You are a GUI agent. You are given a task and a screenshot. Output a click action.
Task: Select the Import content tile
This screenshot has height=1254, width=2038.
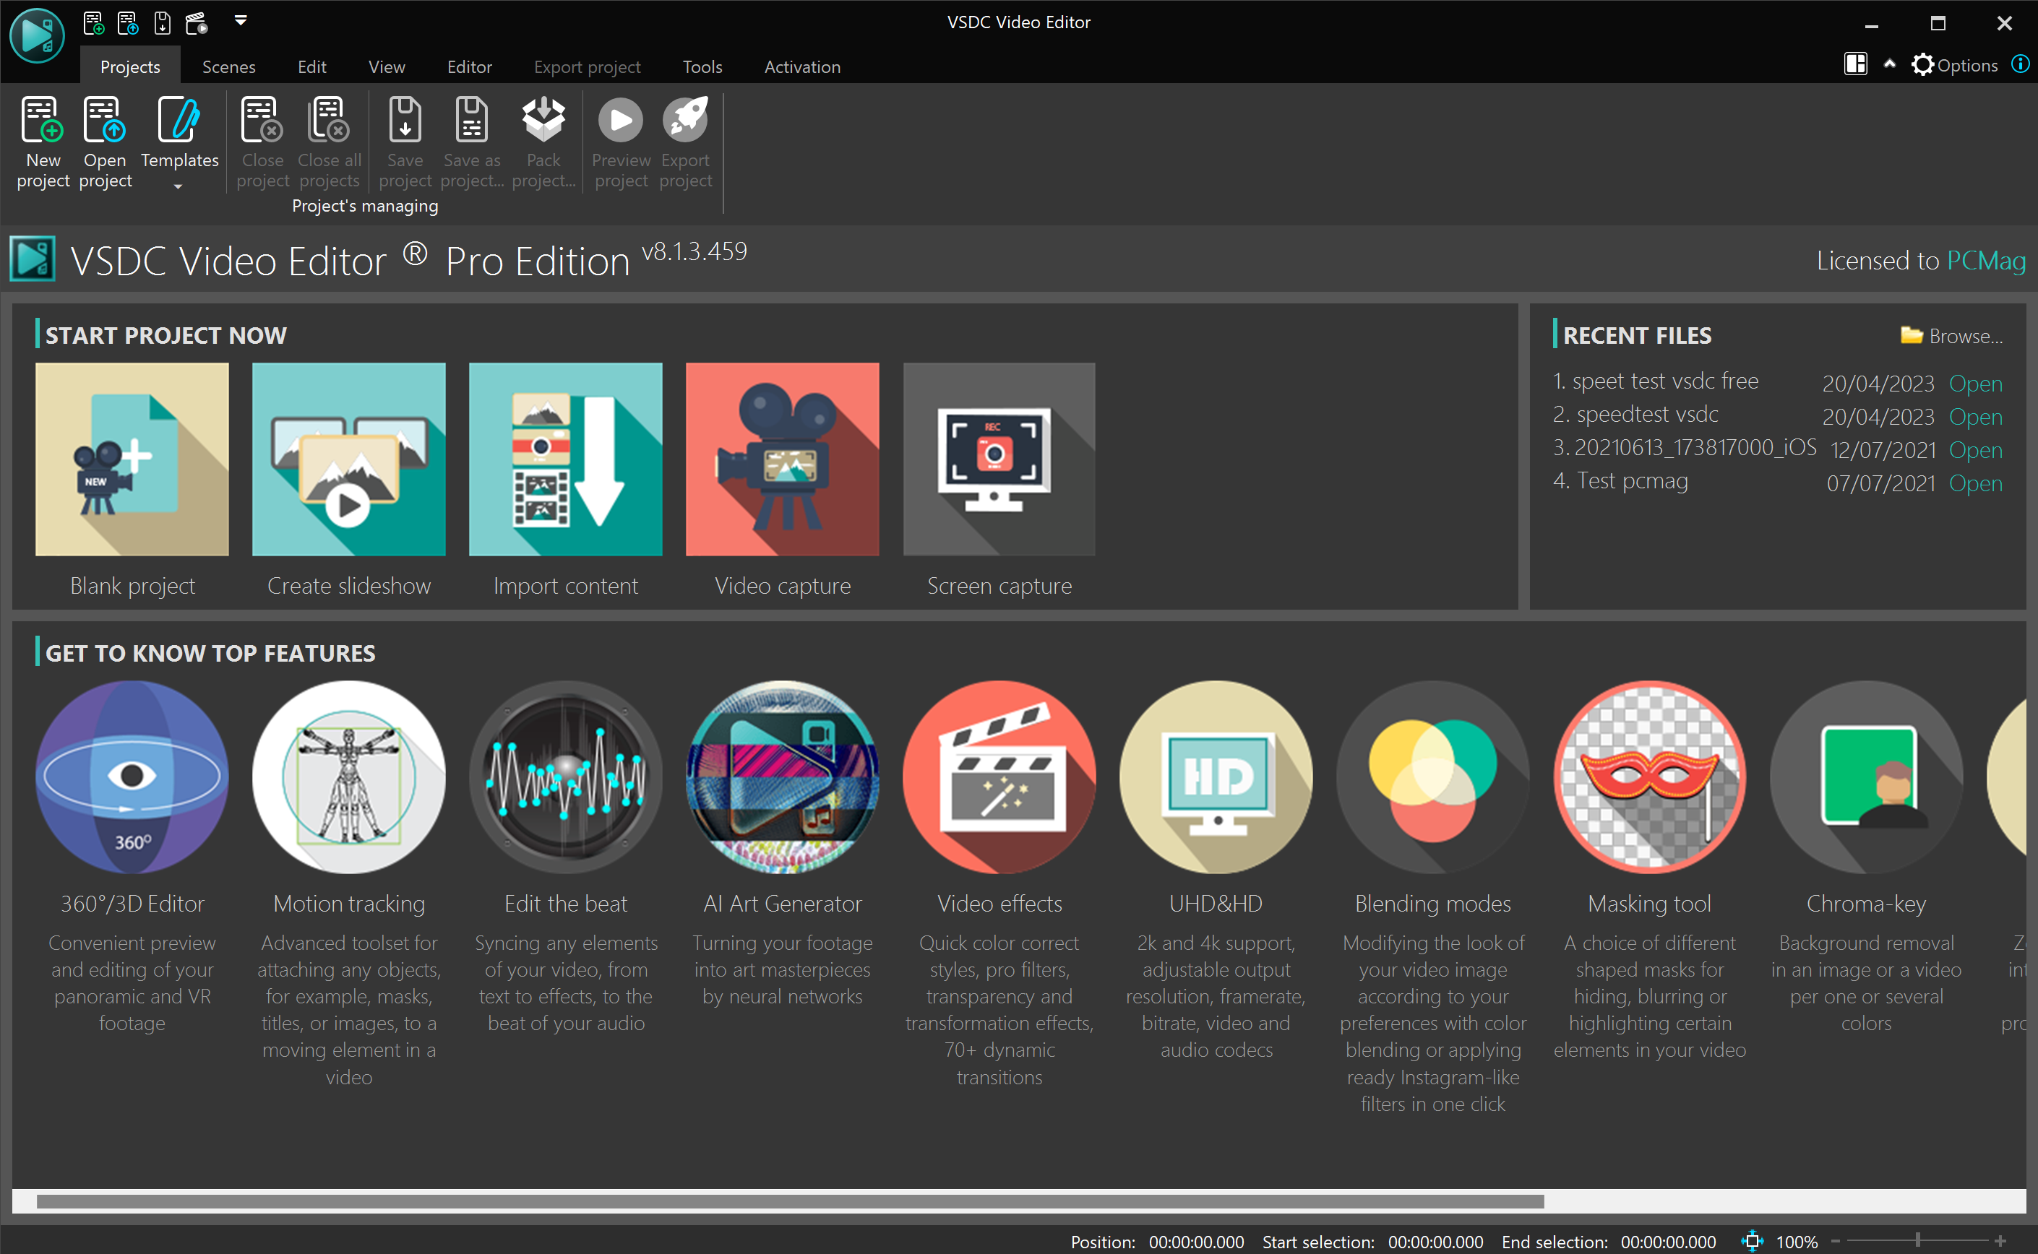coord(565,459)
